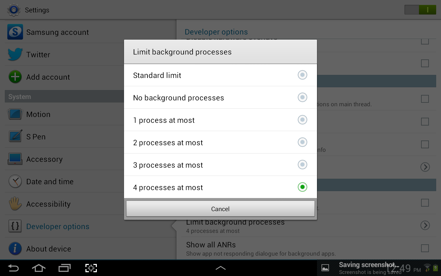
Task: Click the Add account plus icon
Action: (15, 77)
